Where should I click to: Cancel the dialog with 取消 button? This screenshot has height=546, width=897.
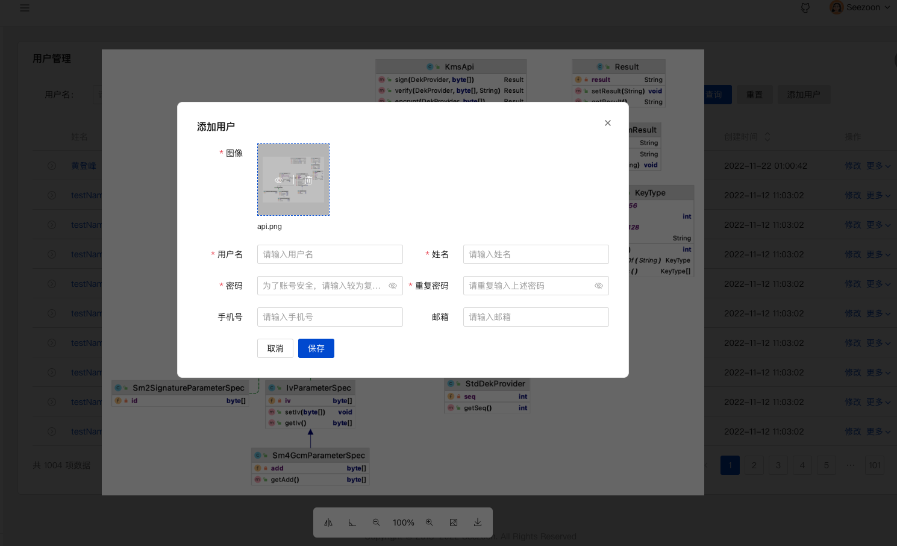[x=275, y=348]
